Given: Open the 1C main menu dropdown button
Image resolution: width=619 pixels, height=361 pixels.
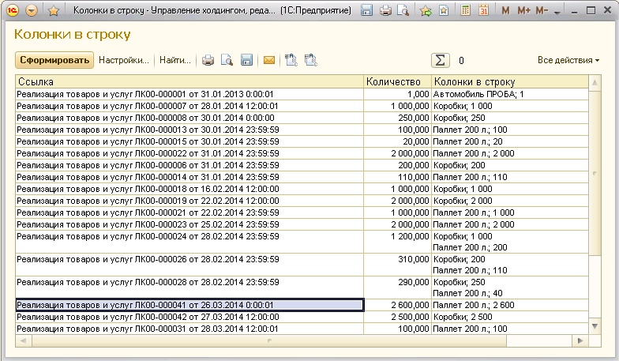Looking at the screenshot, I should point(32,11).
